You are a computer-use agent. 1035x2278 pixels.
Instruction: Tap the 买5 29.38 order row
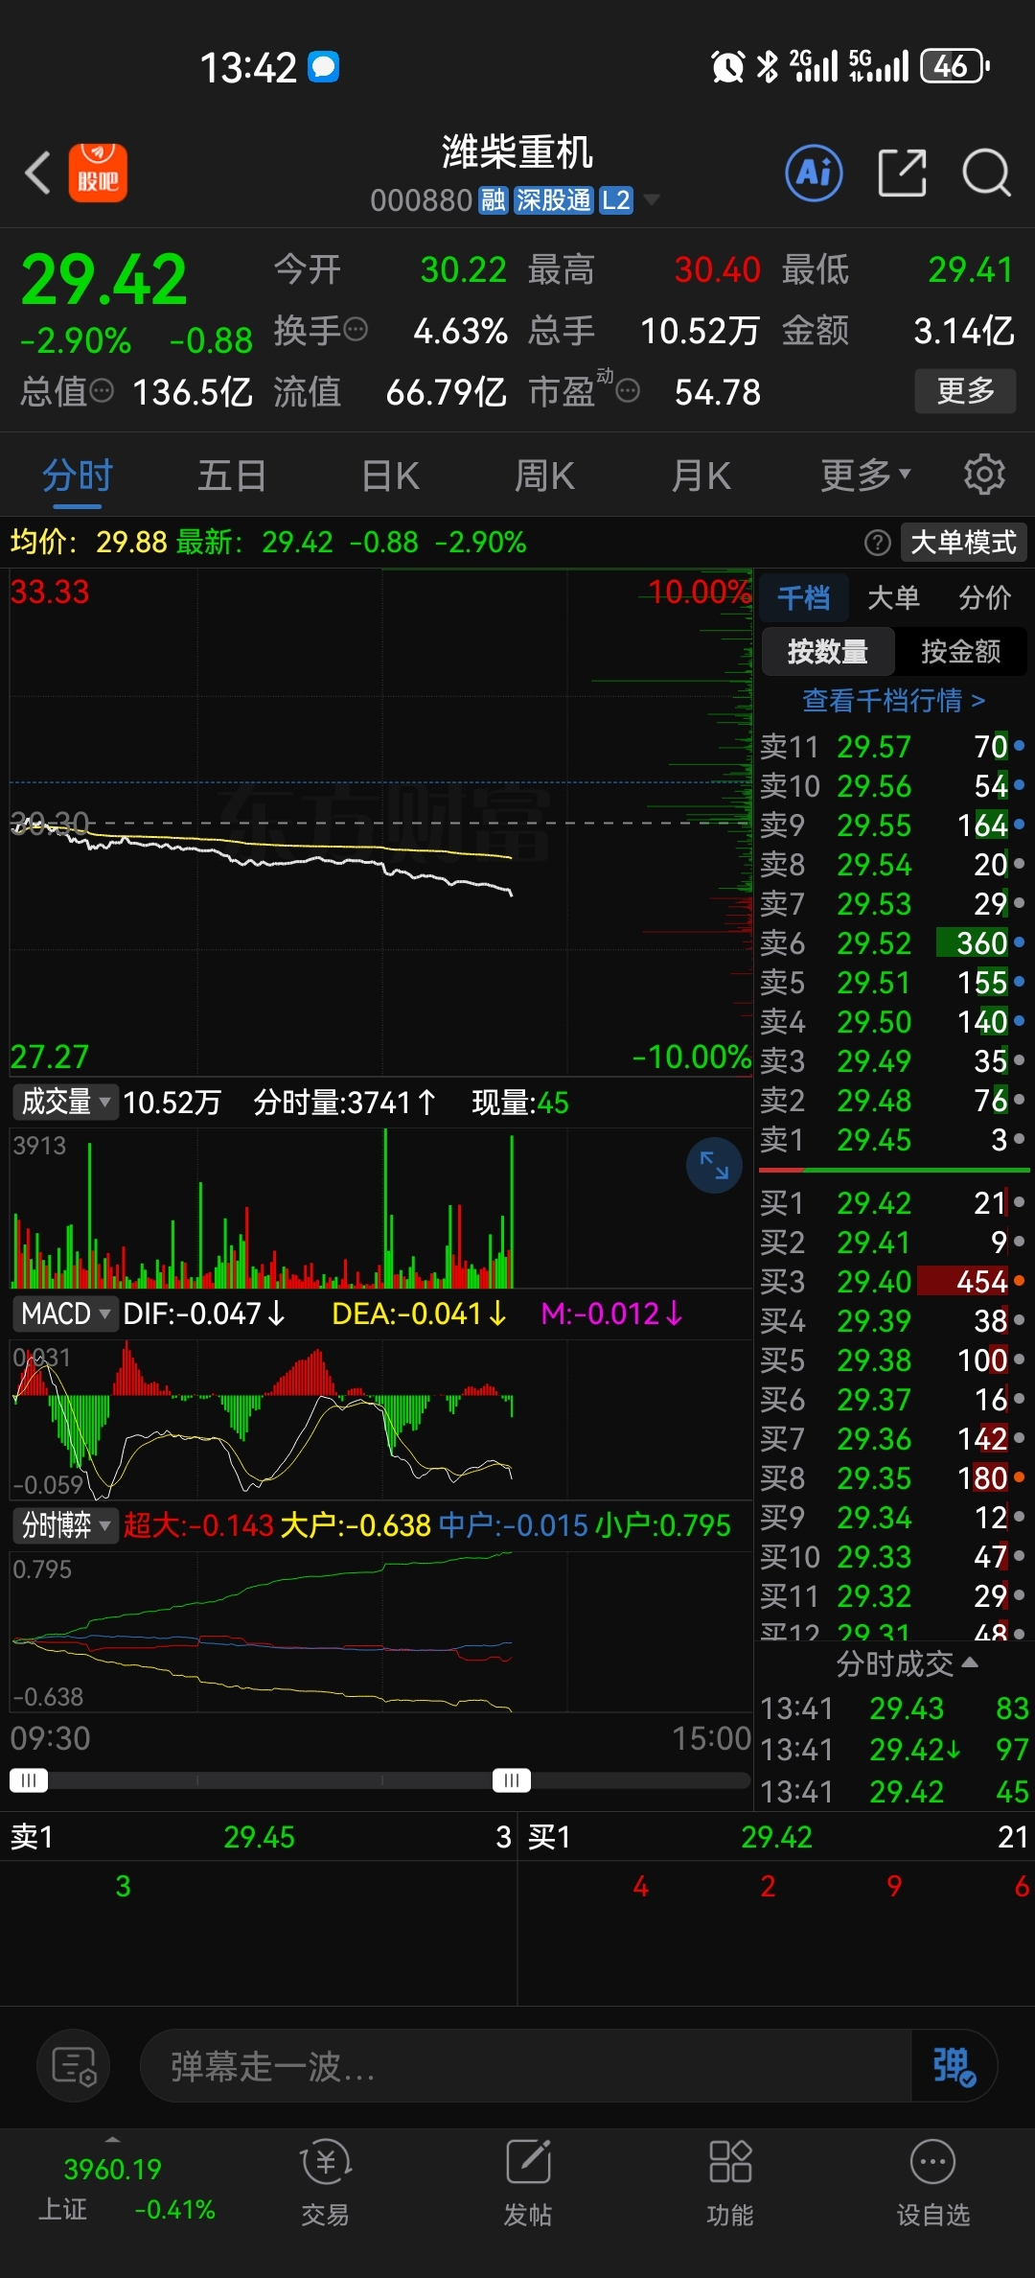[x=893, y=1360]
